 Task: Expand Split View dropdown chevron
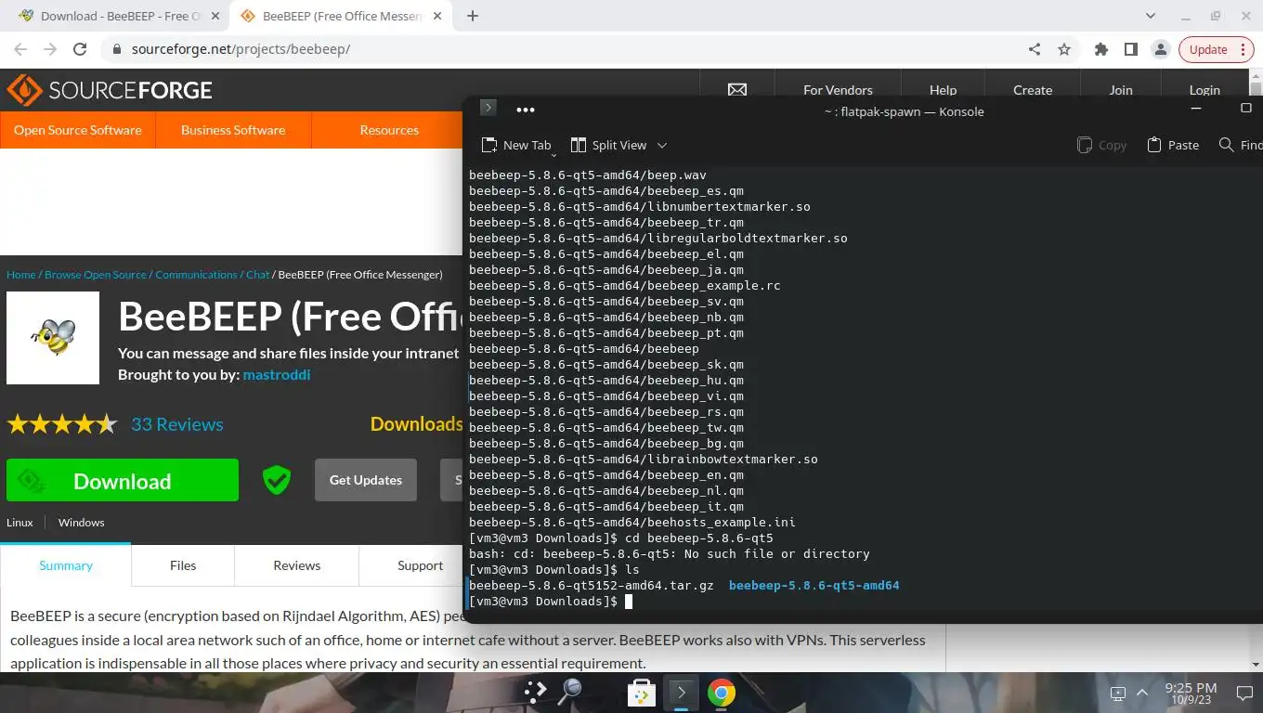coord(662,145)
